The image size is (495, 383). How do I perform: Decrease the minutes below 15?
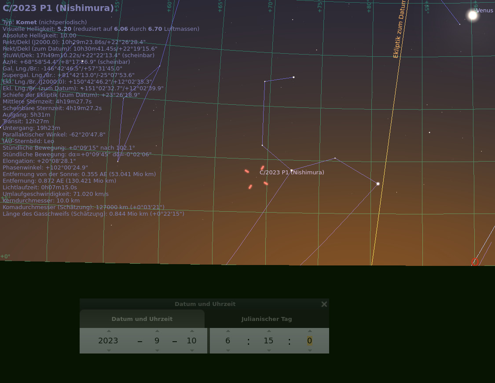[x=268, y=350]
